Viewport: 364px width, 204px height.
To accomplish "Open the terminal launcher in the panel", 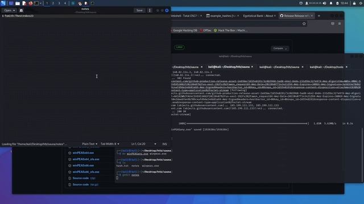I will click(x=36, y=3).
